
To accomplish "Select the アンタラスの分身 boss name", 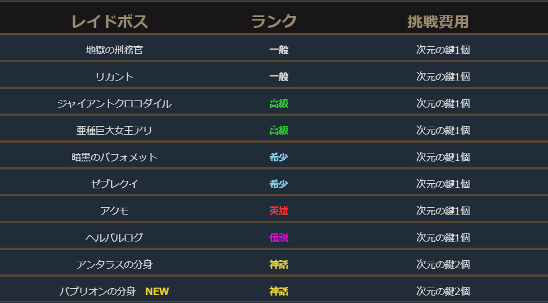I will click(x=114, y=264).
